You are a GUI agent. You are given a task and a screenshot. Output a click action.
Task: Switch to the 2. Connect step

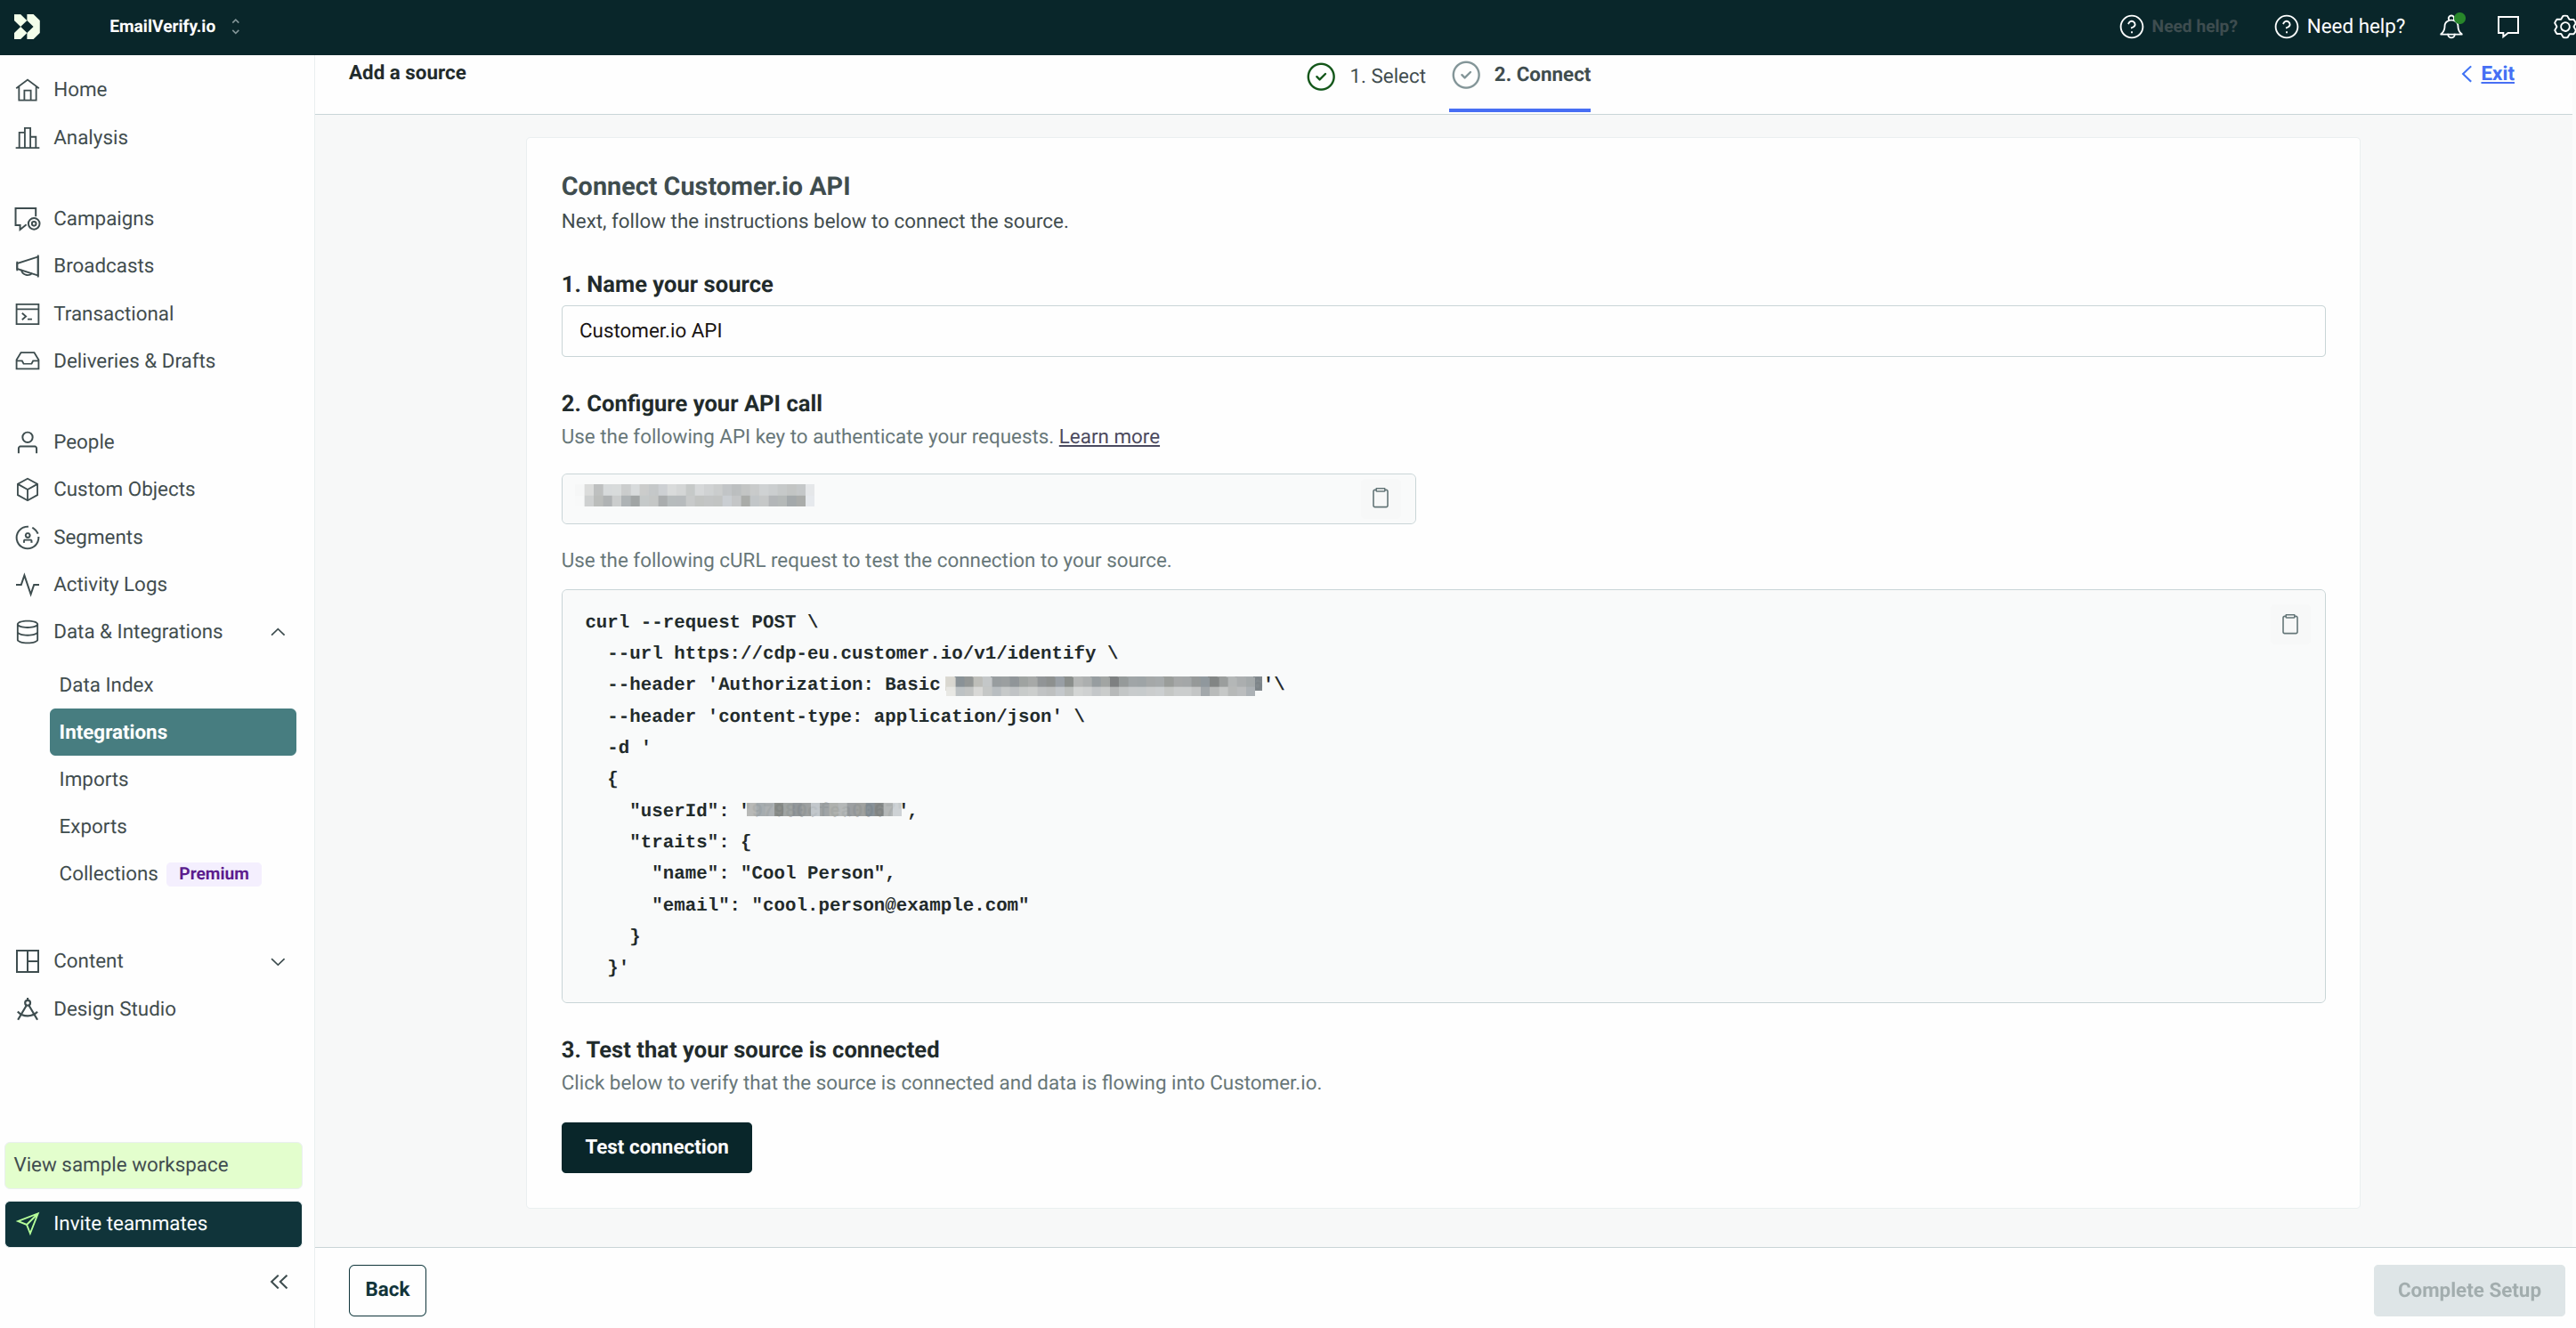1520,75
